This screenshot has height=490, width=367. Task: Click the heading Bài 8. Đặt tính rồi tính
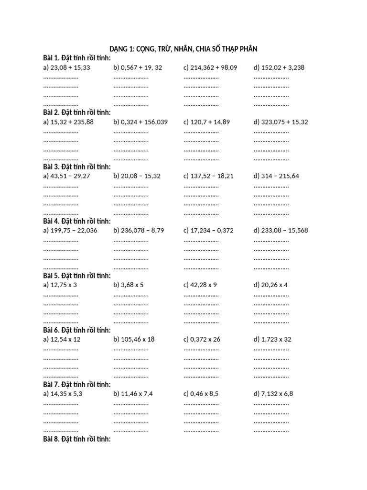(x=77, y=439)
